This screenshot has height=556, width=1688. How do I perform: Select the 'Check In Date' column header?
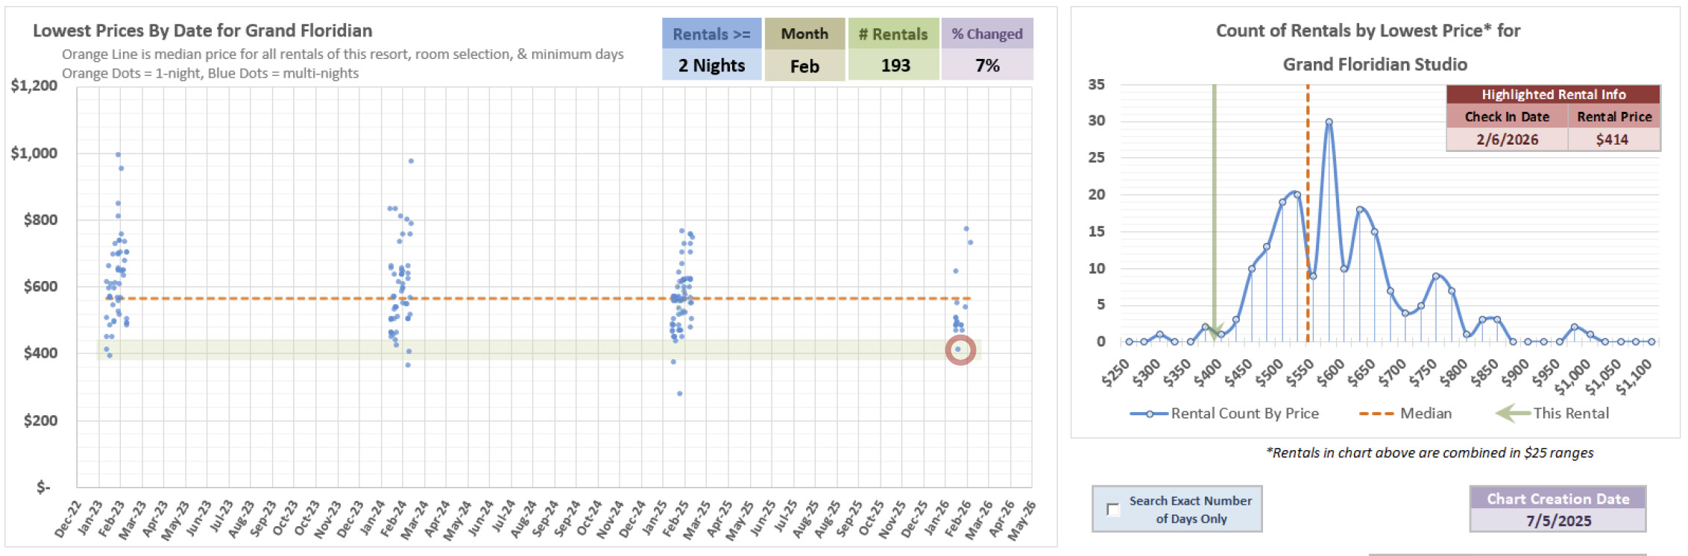click(1507, 116)
